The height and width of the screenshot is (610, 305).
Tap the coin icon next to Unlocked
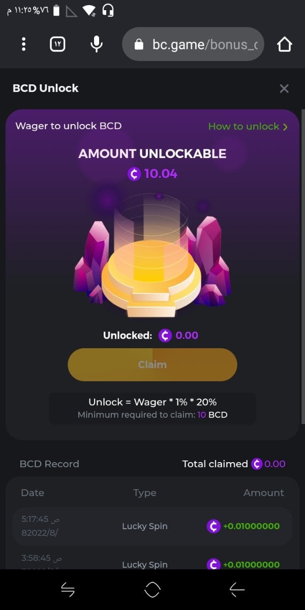click(x=165, y=335)
